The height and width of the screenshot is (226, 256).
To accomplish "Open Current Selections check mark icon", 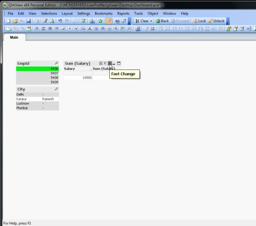I will (83, 21).
